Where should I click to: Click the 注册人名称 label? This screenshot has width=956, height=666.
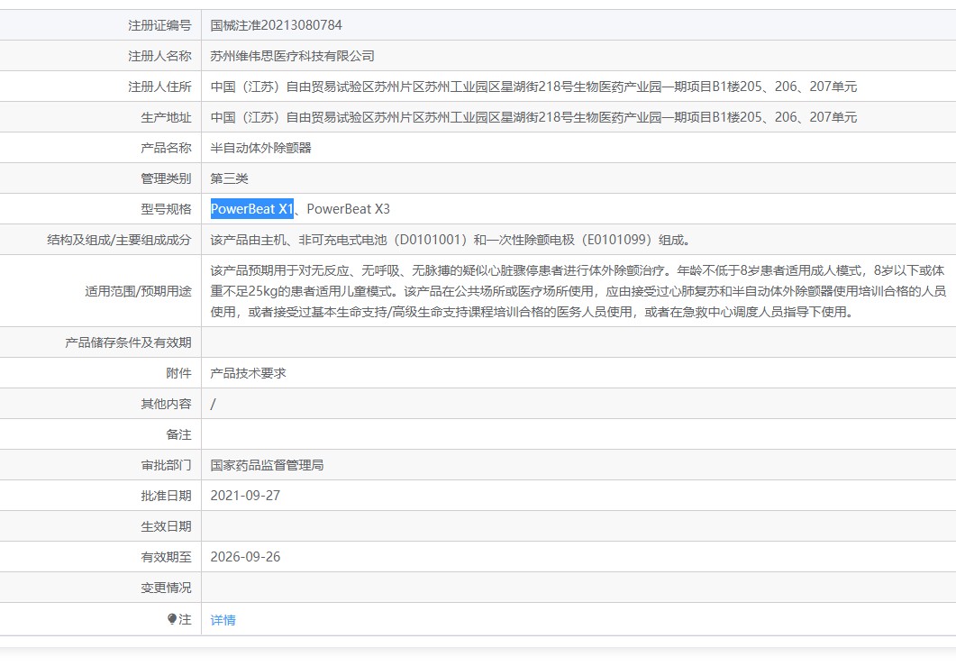click(159, 56)
